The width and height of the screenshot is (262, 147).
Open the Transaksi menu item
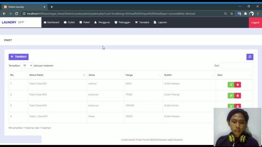142,22
